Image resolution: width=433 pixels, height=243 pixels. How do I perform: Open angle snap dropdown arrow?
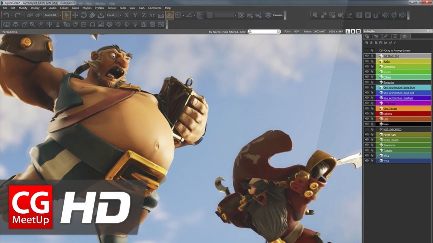point(194,15)
